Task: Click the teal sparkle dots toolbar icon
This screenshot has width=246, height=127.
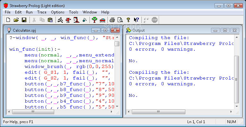Action: click(x=85, y=20)
